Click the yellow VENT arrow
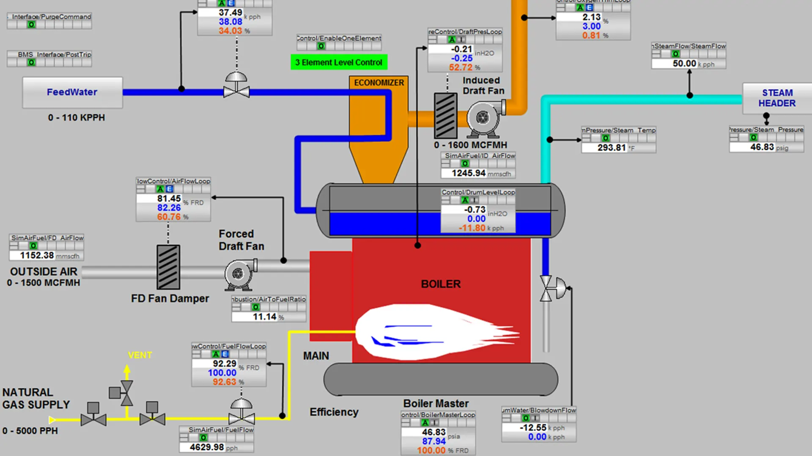The height and width of the screenshot is (456, 812). point(127,370)
